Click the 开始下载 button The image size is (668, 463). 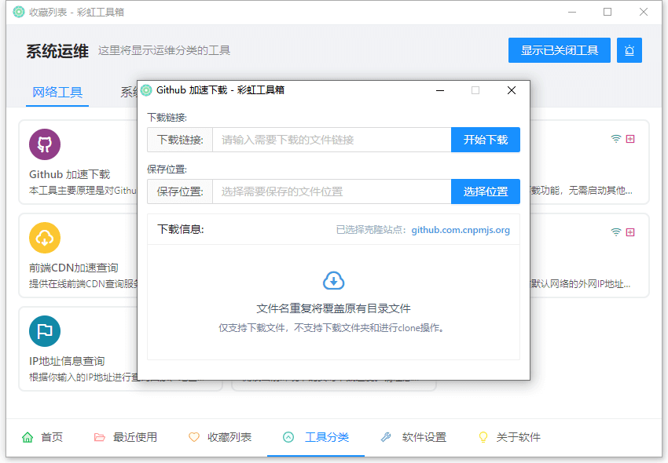[486, 140]
